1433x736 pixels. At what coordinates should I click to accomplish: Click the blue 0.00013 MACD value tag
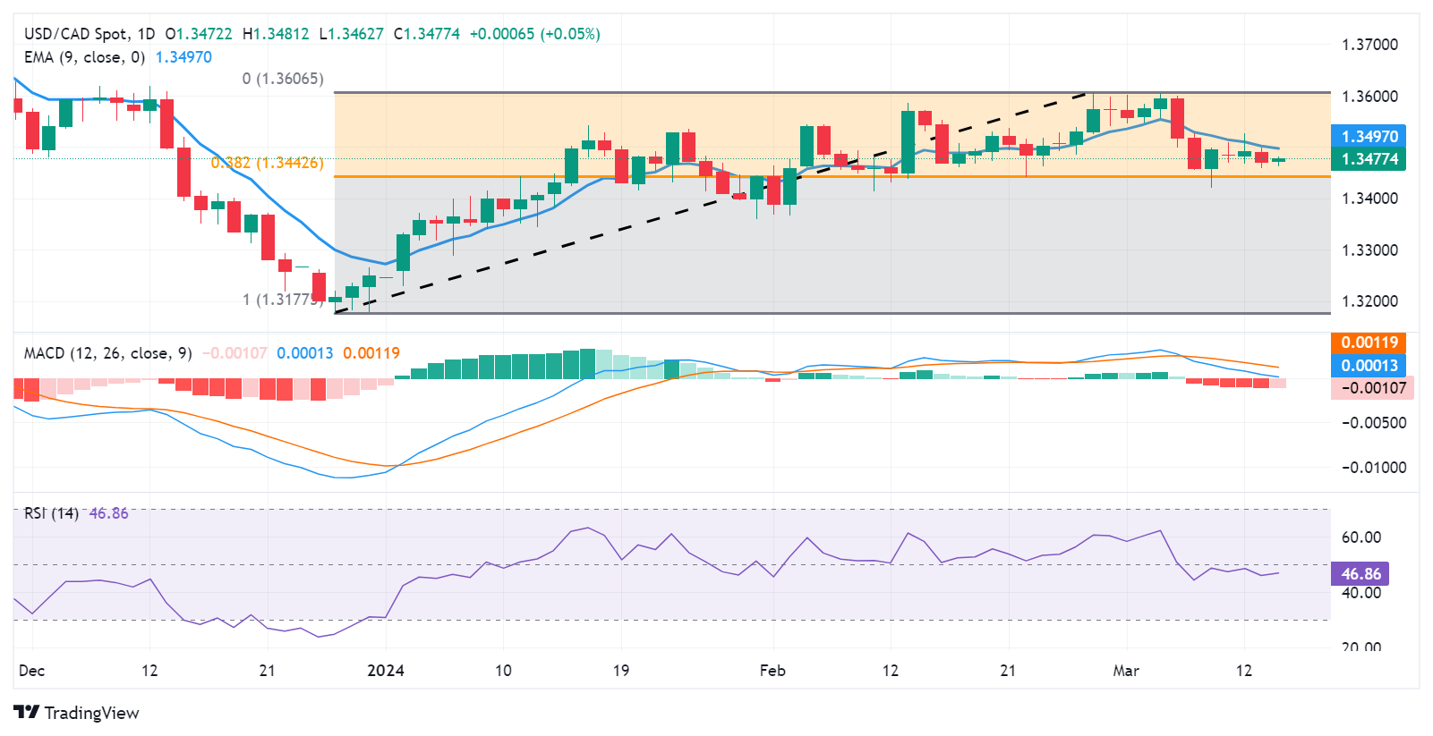click(1369, 365)
